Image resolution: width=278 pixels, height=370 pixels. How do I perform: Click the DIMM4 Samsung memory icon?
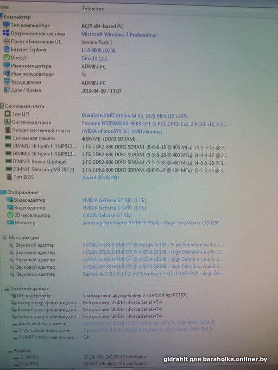[x=9, y=169]
